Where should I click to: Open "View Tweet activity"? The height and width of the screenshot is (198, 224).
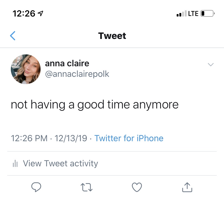[x=60, y=164]
